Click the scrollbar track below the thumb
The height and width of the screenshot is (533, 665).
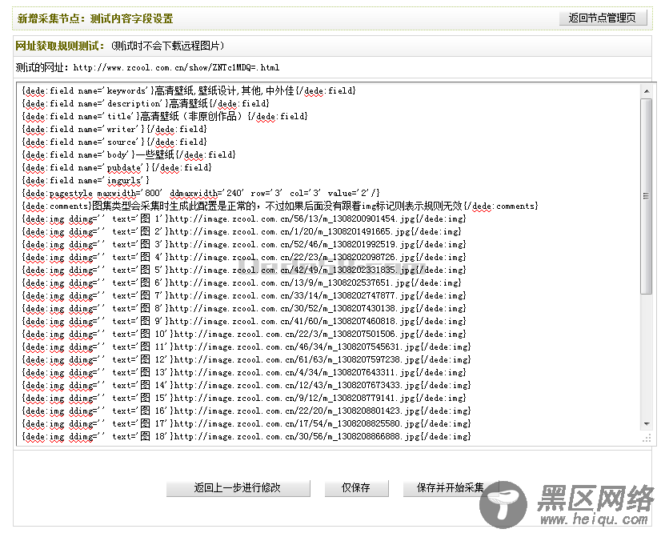647,360
